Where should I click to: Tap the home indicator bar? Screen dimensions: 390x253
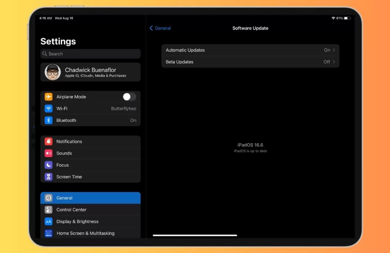[x=195, y=235]
